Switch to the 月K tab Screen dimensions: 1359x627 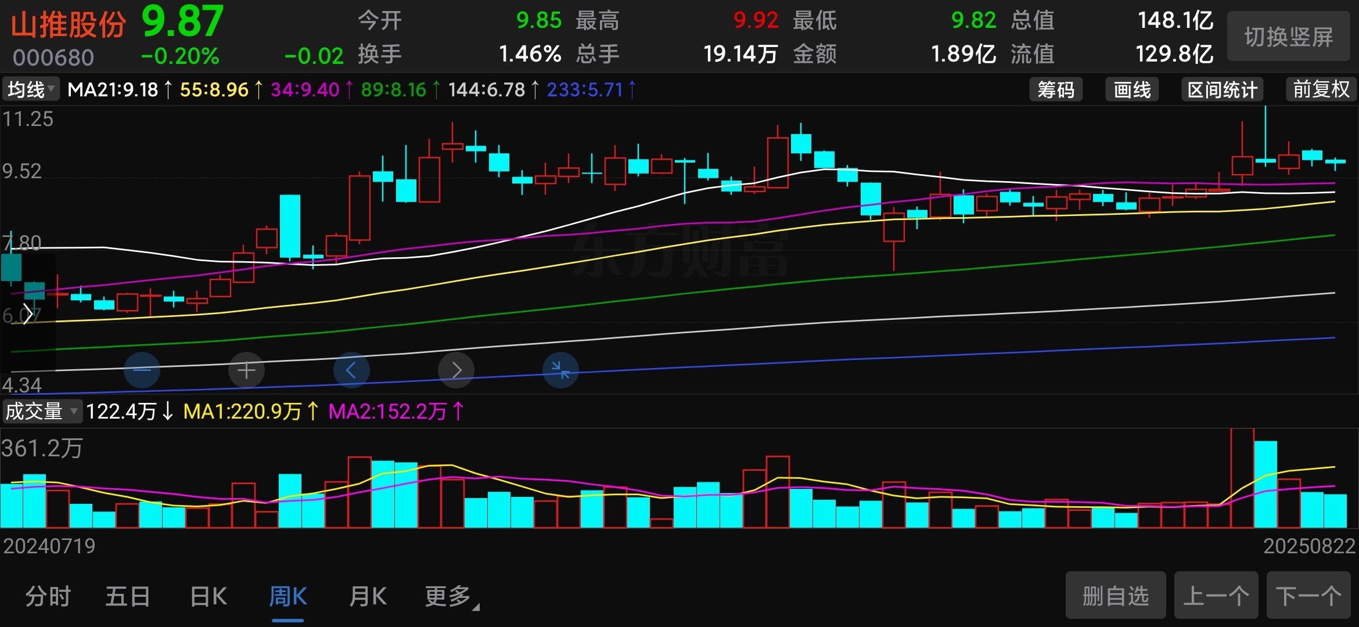pyautogui.click(x=368, y=596)
